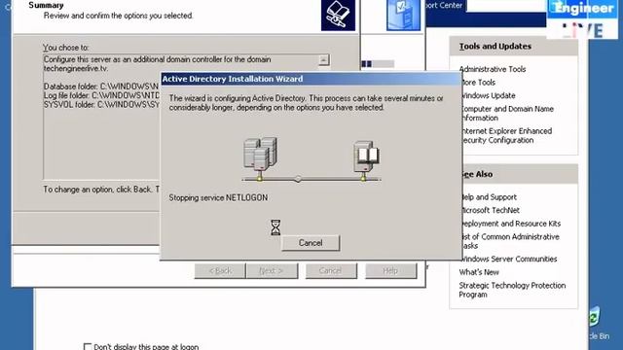The width and height of the screenshot is (623, 350).
Task: Click the 'You chose to:' label
Action: click(x=66, y=48)
